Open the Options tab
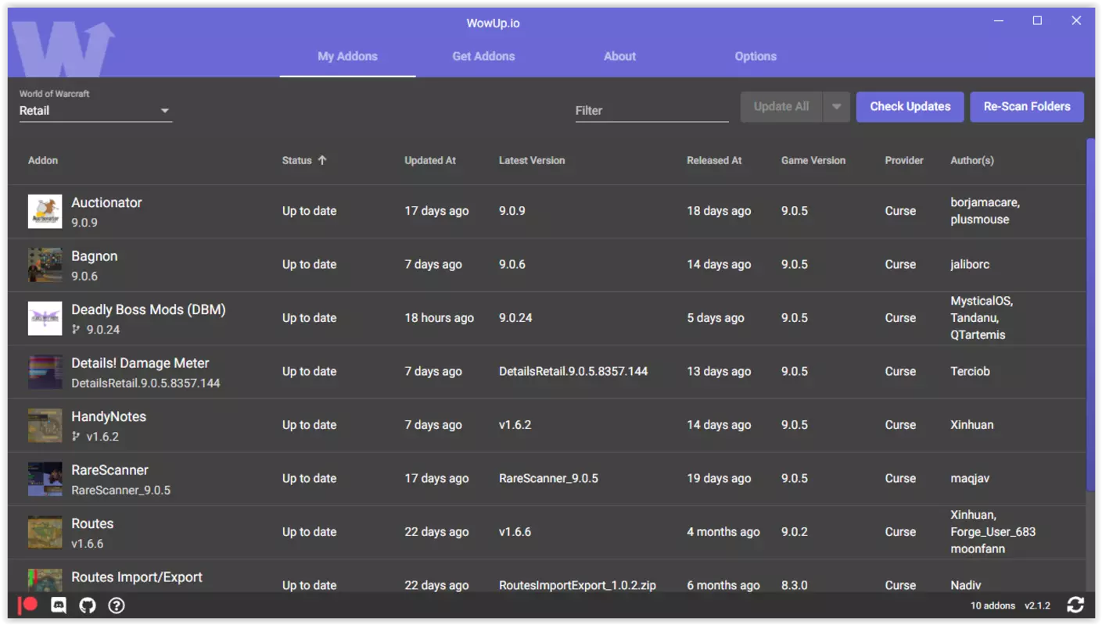1102x625 pixels. [756, 56]
